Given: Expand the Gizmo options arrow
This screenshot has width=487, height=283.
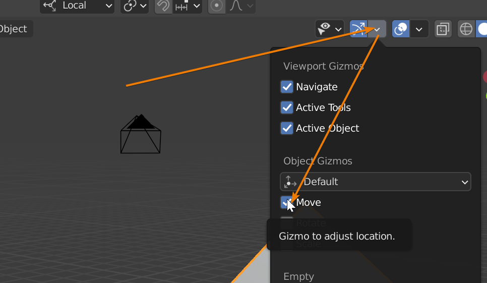Looking at the screenshot, I should pos(377,29).
